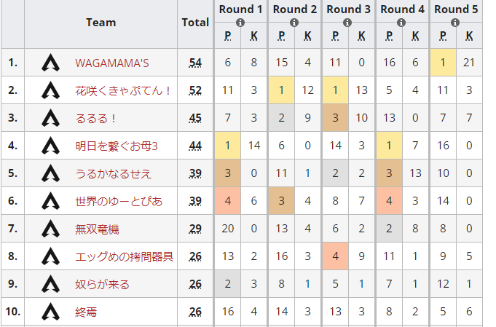Click the Apex logo beside 終焉
The height and width of the screenshot is (327, 496).
(x=50, y=312)
